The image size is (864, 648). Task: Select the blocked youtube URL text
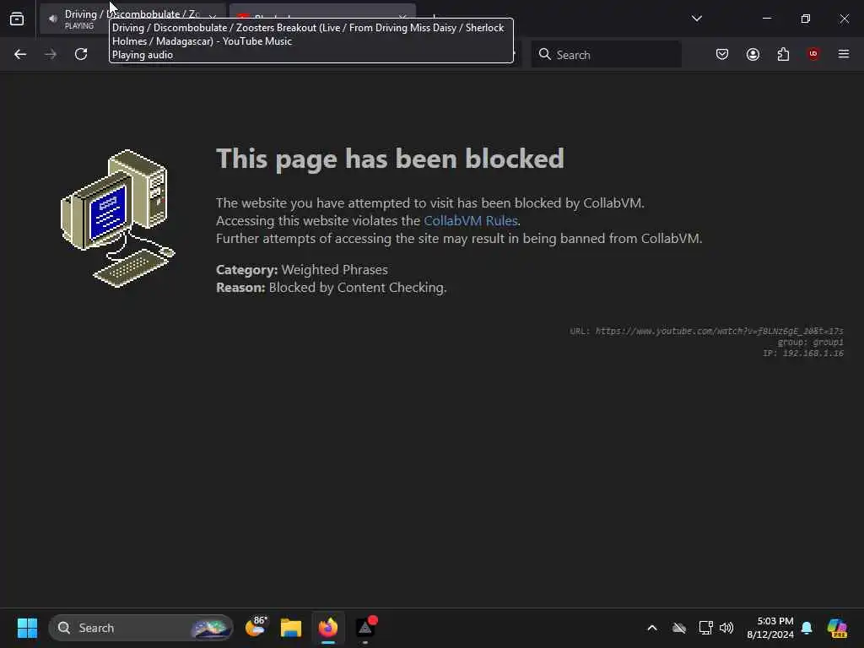point(719,331)
